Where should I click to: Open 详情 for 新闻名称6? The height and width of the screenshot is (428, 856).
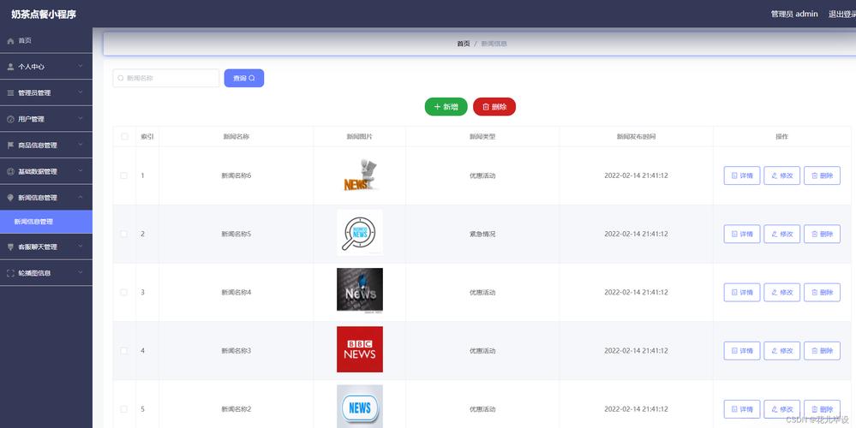click(742, 175)
